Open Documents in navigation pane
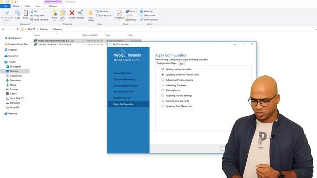This screenshot has width=317, height=178. (x=15, y=76)
